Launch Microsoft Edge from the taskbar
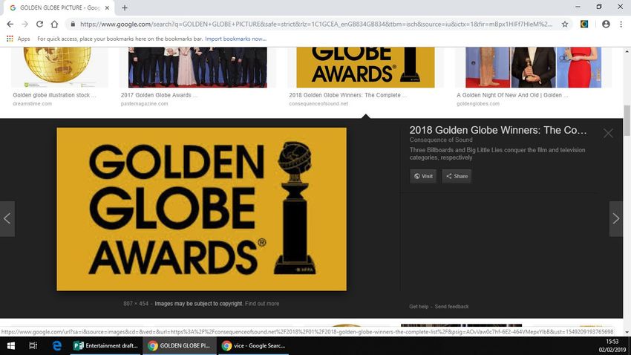The height and width of the screenshot is (355, 631). 56,346
